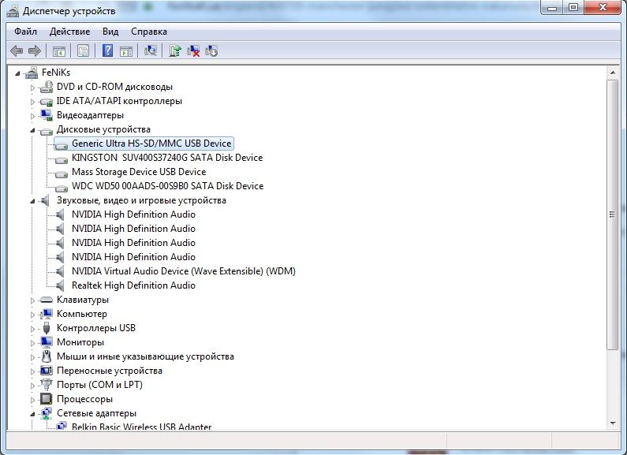Expand the Видеоадаптеры node
Viewport: 627px width, 455px height.
[33, 116]
